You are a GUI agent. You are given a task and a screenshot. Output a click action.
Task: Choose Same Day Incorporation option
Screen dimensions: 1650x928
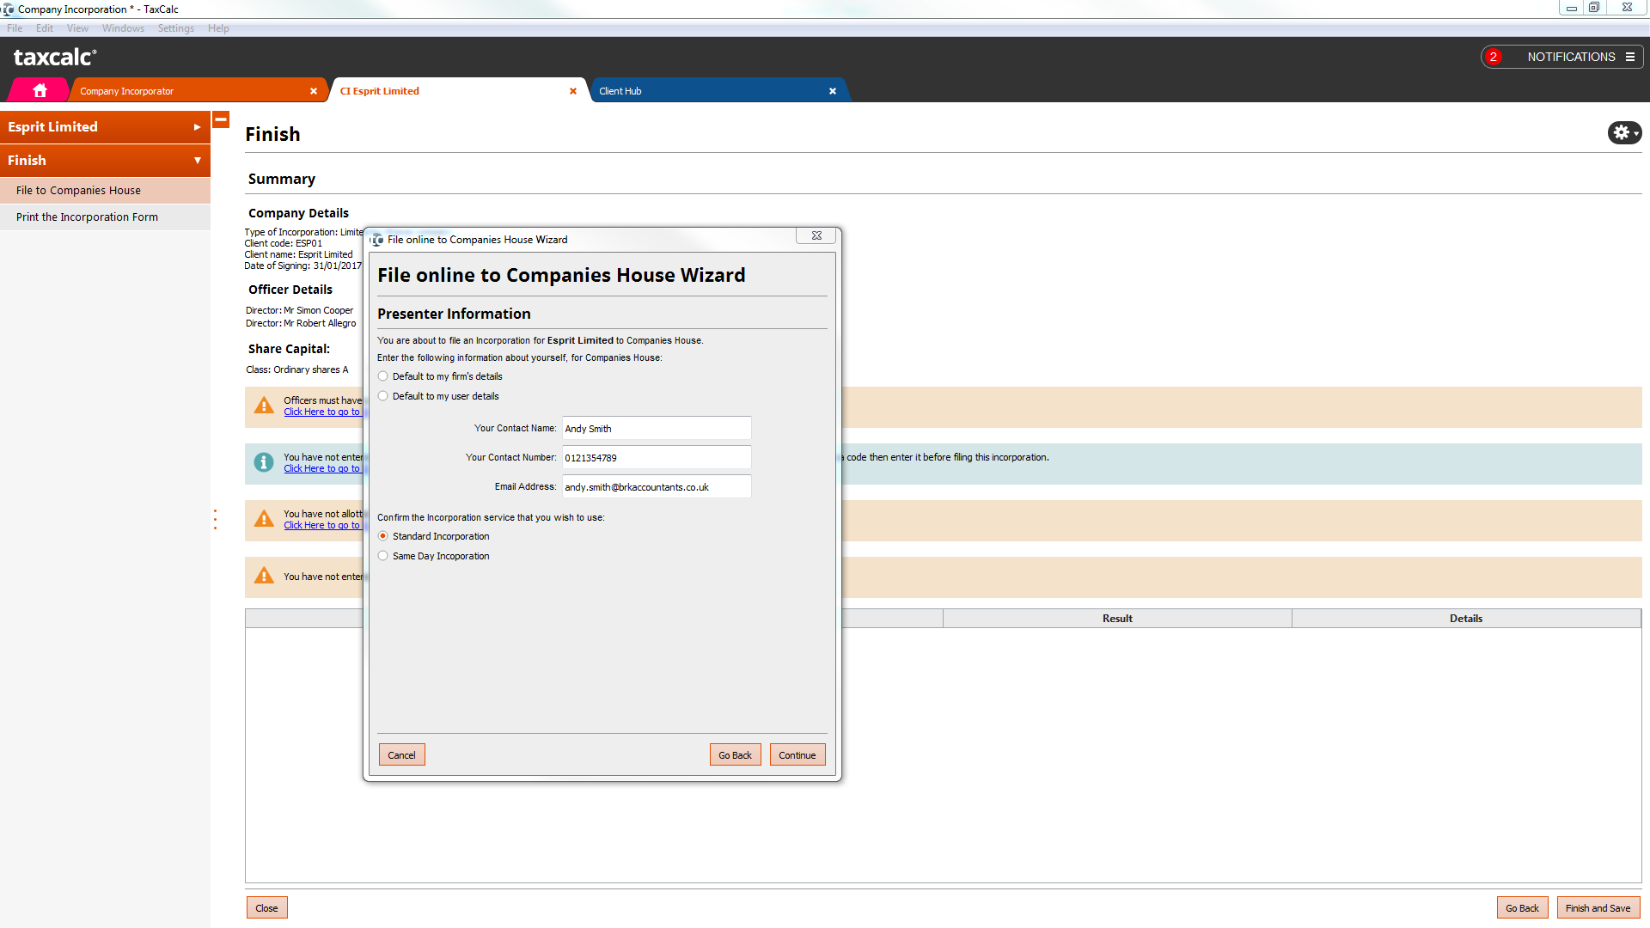(x=383, y=556)
